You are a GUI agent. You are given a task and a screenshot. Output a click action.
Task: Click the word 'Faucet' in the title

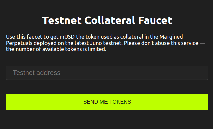point(155,20)
